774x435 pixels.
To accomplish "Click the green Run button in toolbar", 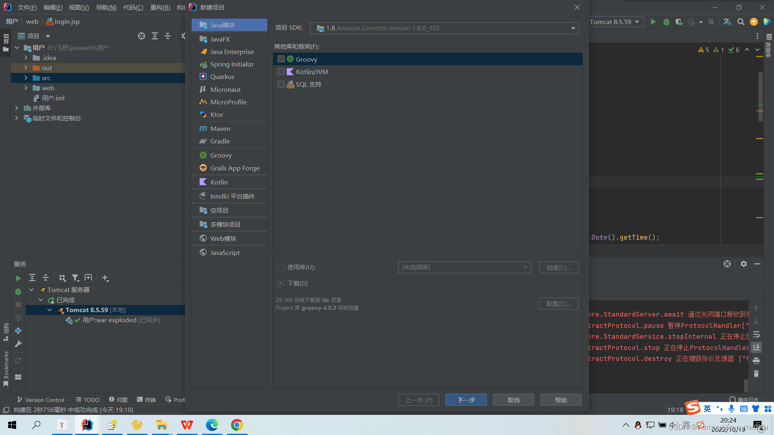I will point(653,22).
